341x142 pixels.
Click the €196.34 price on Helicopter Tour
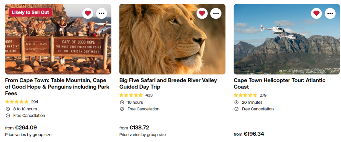pos(254,134)
